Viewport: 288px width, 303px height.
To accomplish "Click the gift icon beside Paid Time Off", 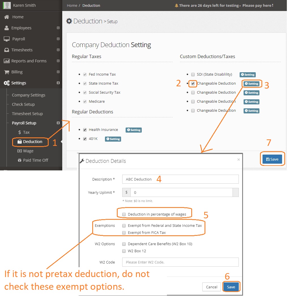I will point(20,160).
